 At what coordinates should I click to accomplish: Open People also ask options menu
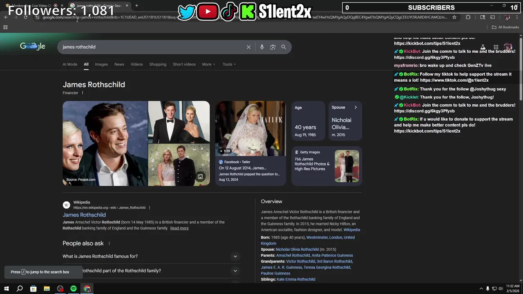[x=109, y=243]
